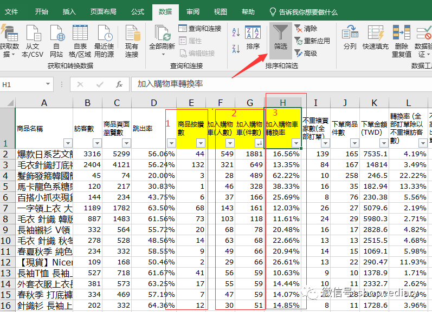Switch to the Review (审阅) tab
The width and height of the screenshot is (432, 312).
point(193,12)
